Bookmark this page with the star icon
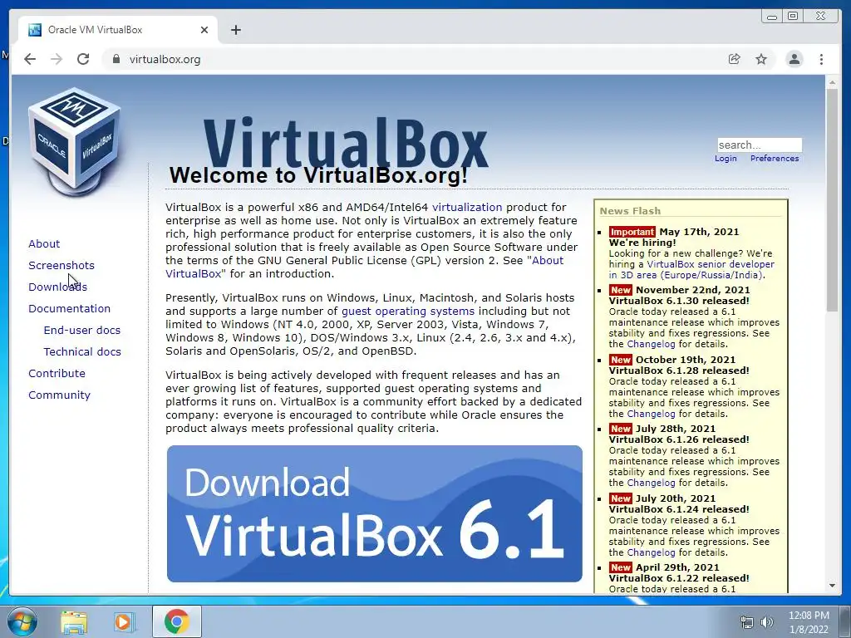This screenshot has width=851, height=638. coord(761,59)
